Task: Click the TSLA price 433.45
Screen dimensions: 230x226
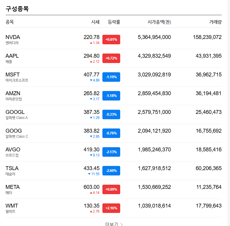Action: pos(91,168)
